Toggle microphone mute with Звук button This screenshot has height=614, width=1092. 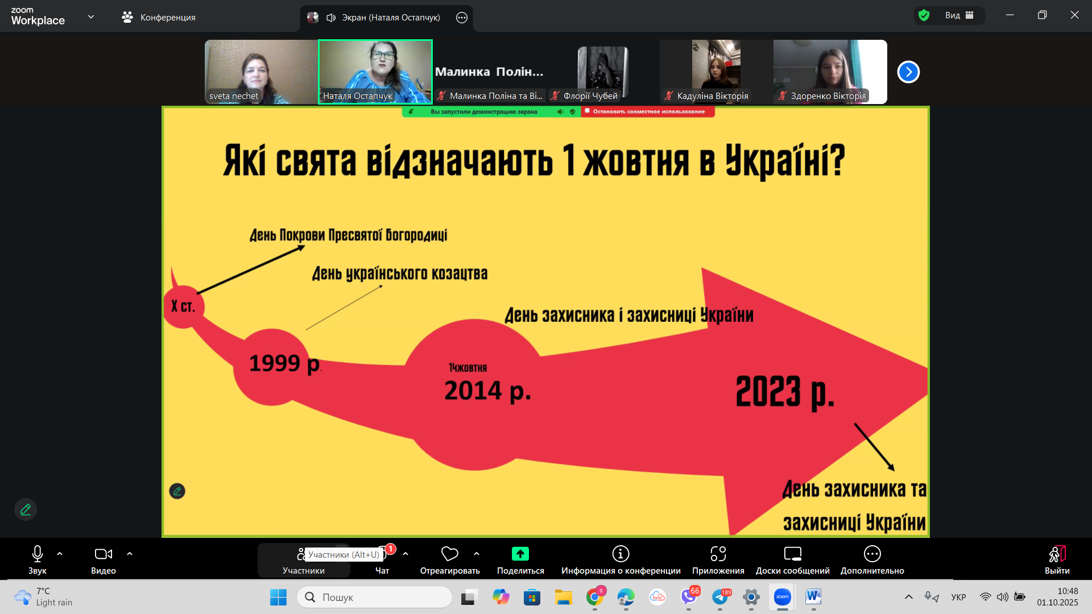[38, 554]
